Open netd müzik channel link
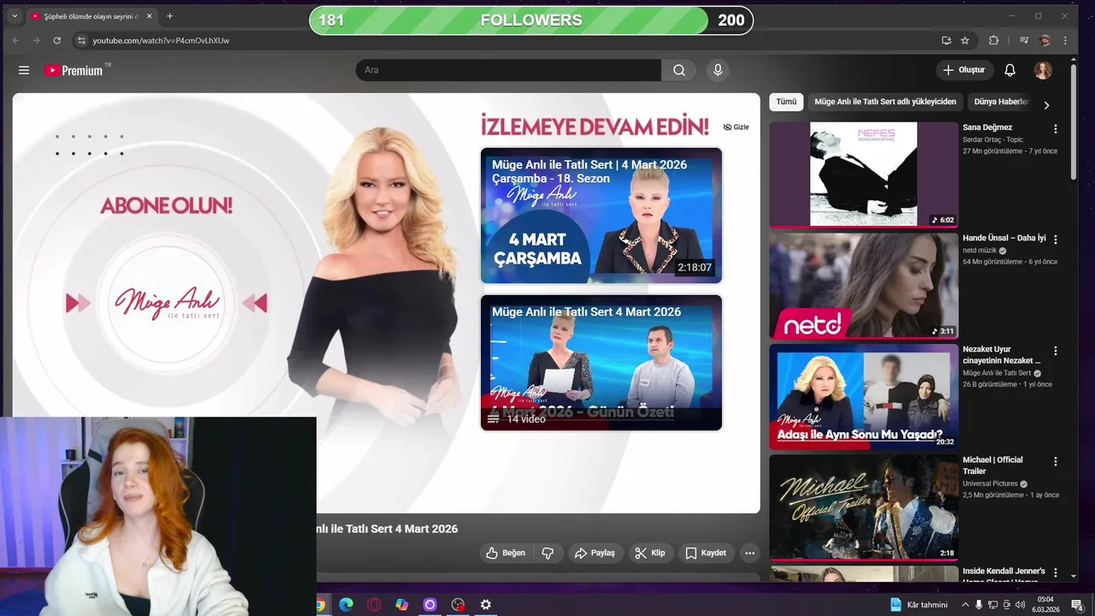The image size is (1095, 616). 980,251
